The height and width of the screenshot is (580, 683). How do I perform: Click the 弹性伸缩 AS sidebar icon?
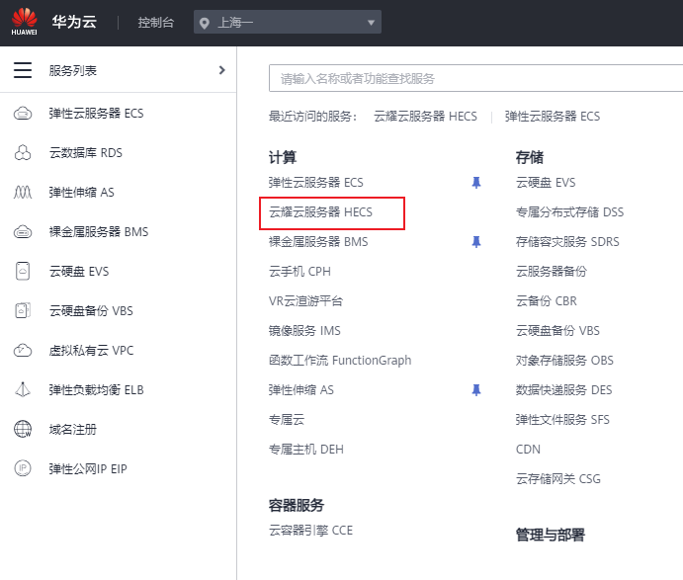click(23, 192)
